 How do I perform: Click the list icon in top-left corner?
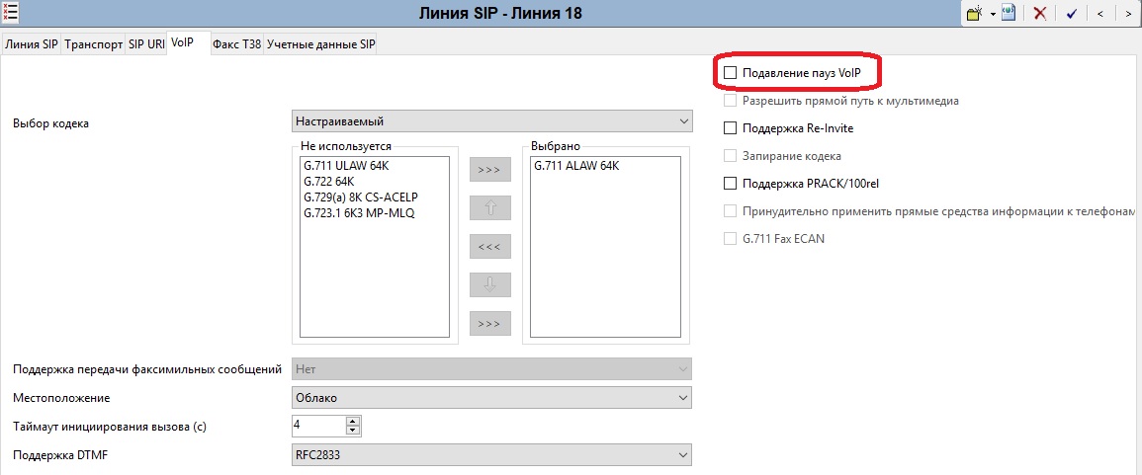click(x=13, y=13)
